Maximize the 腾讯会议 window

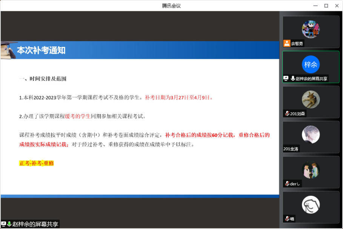326,5
